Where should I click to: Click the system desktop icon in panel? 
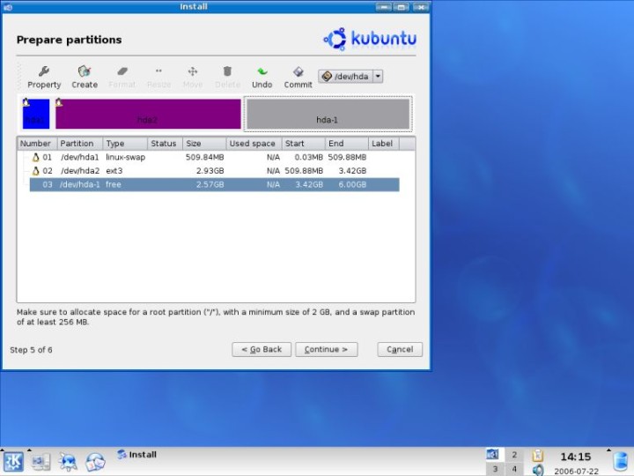[41, 461]
